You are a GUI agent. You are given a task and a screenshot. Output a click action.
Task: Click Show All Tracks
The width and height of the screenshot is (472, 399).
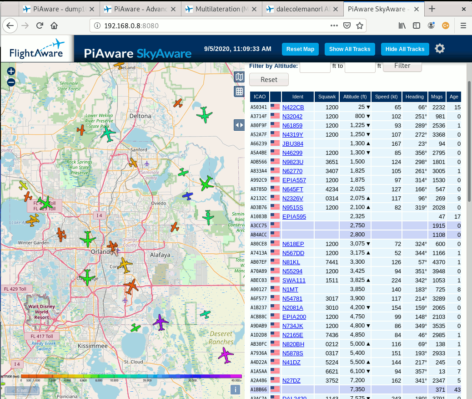350,49
